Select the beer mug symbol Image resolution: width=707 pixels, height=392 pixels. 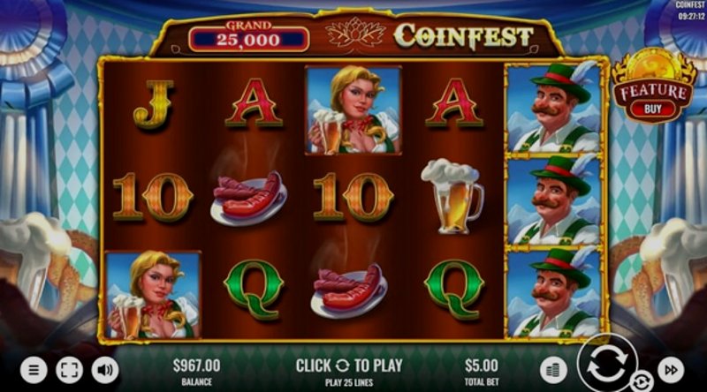tap(453, 196)
